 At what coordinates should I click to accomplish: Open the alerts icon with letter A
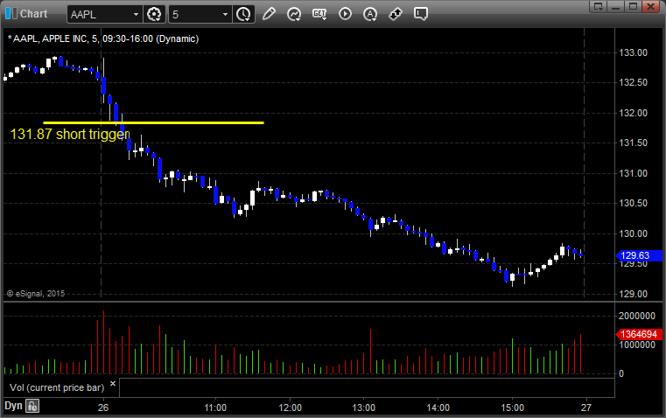(x=370, y=14)
